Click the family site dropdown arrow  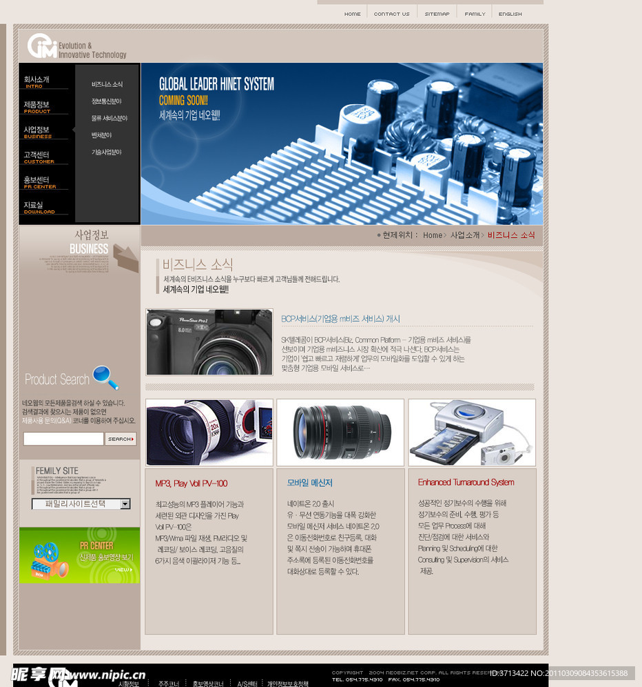(x=125, y=504)
